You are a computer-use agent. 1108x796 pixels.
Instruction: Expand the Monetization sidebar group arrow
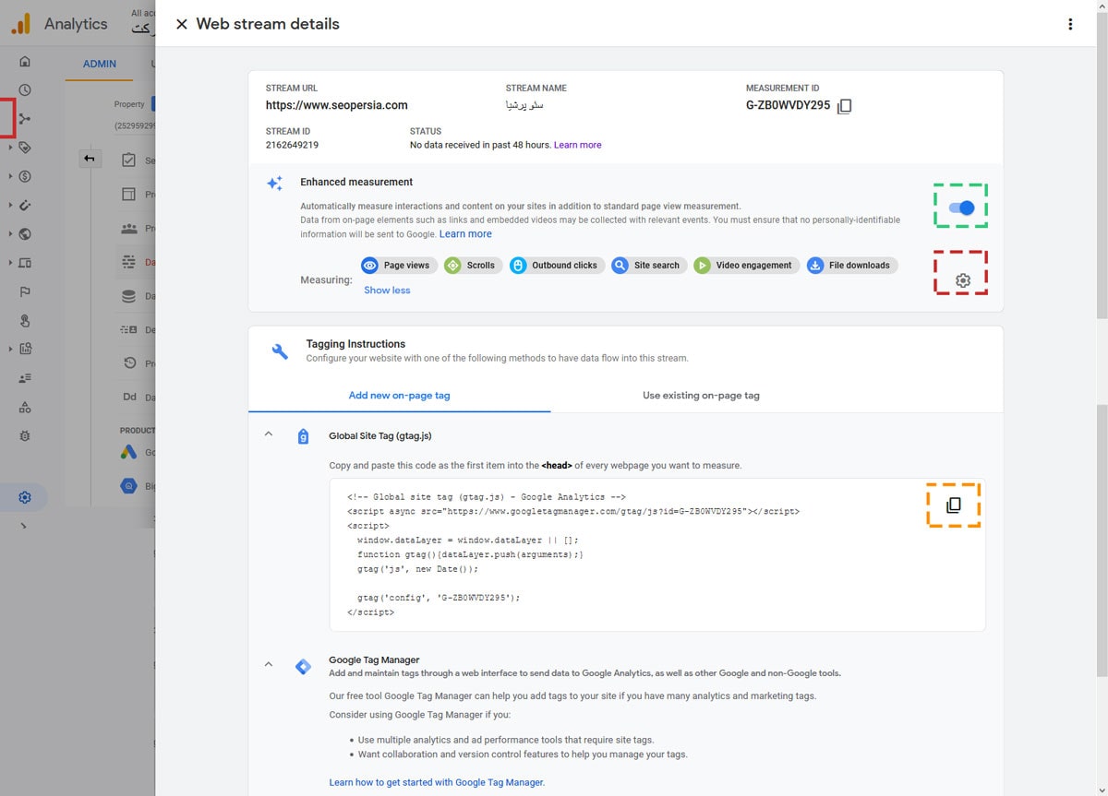[x=10, y=176]
